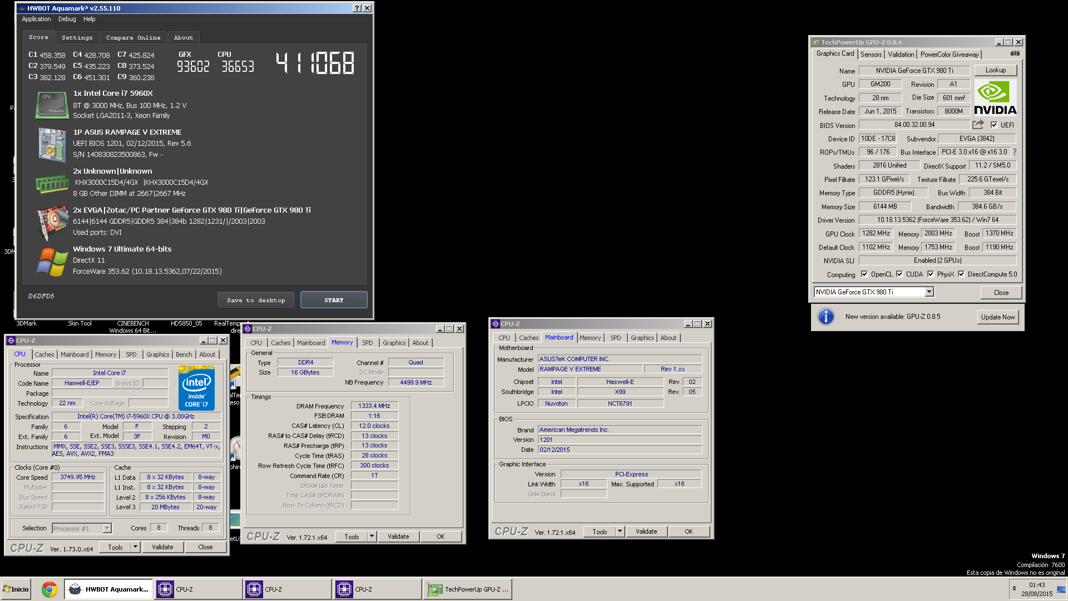Open the Validation tab in GPU-Z
This screenshot has height=601, width=1068.
[901, 55]
